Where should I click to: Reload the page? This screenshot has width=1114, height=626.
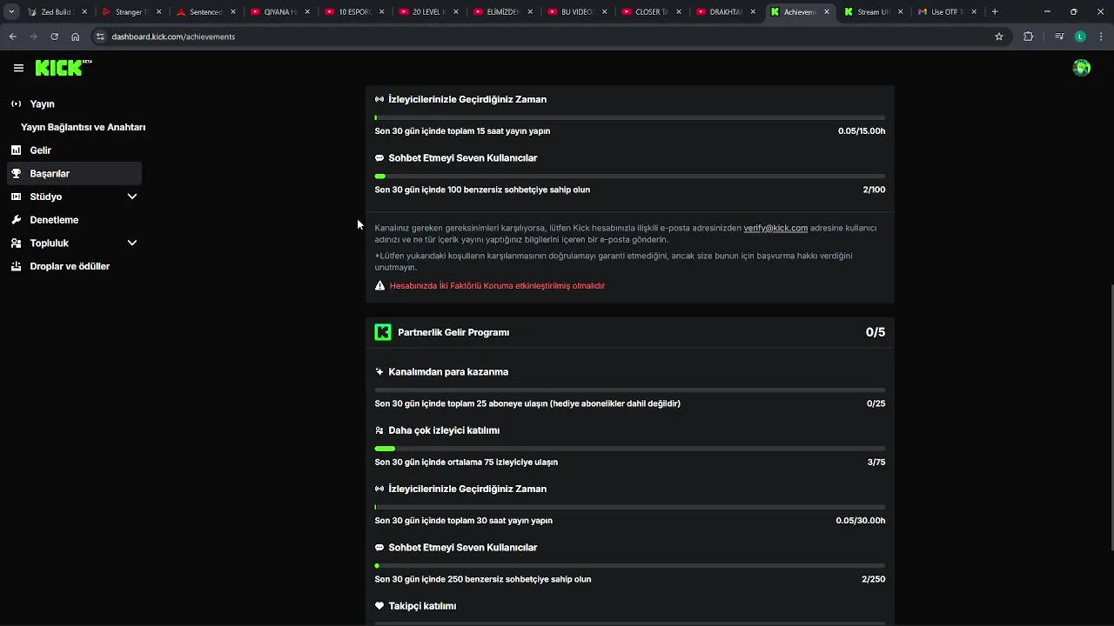[x=54, y=37]
